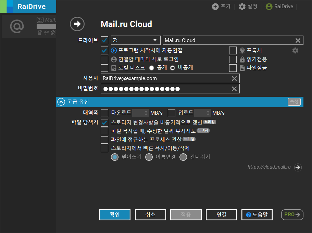
Task: Enable 업로드 bandwidth limit checkbox
Action: coord(172,113)
